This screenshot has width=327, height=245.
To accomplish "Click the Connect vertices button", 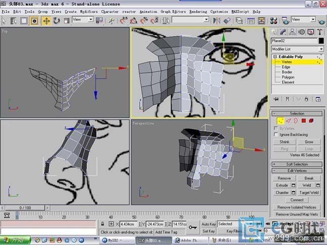I will coord(297,200).
